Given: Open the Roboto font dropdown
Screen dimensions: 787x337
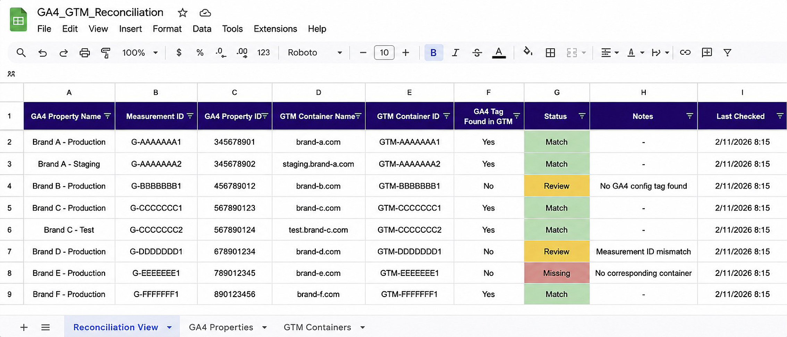Looking at the screenshot, I should point(315,52).
